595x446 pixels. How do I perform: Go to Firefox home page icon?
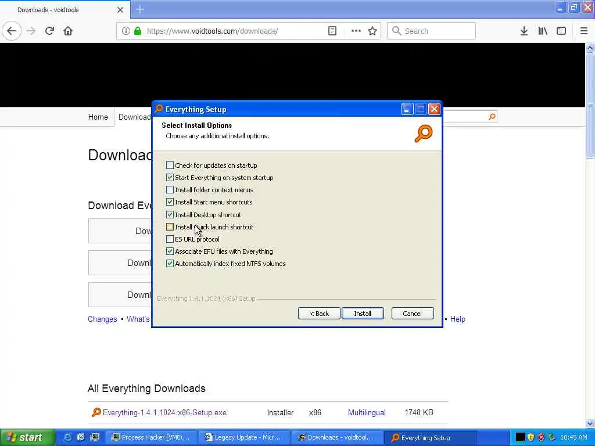click(x=68, y=31)
